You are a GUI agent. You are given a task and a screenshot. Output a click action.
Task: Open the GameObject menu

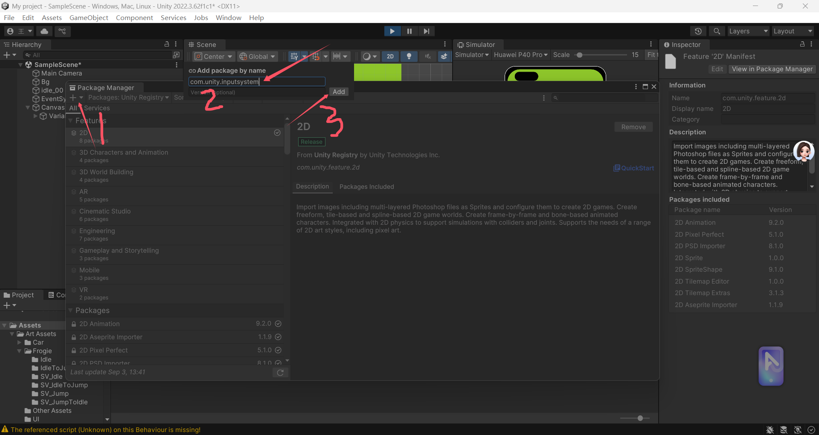click(x=89, y=17)
